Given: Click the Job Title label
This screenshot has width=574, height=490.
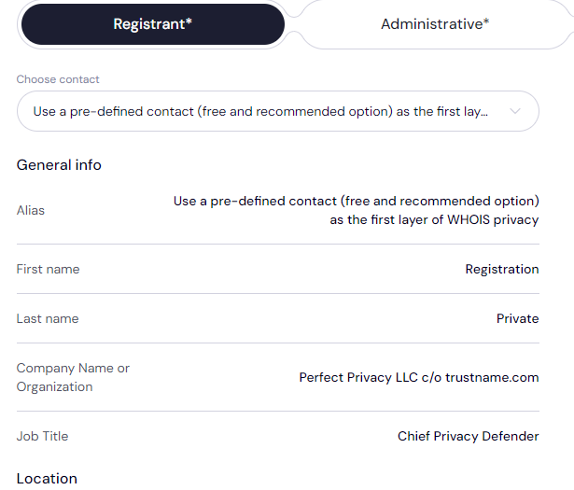Looking at the screenshot, I should point(42,436).
